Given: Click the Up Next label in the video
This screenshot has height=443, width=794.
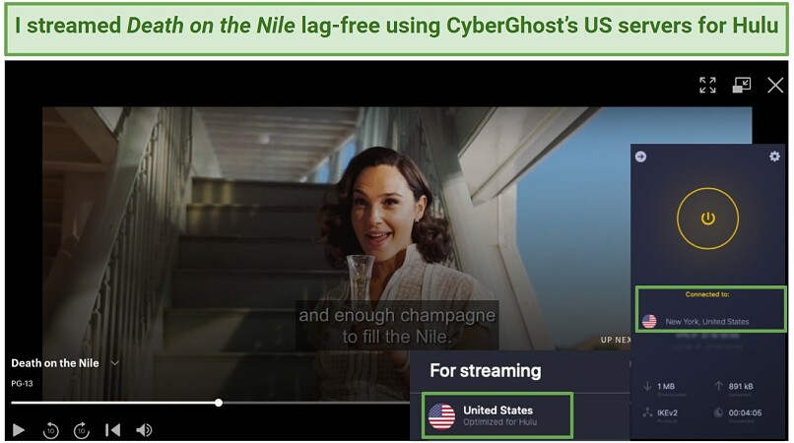Looking at the screenshot, I should [x=616, y=340].
